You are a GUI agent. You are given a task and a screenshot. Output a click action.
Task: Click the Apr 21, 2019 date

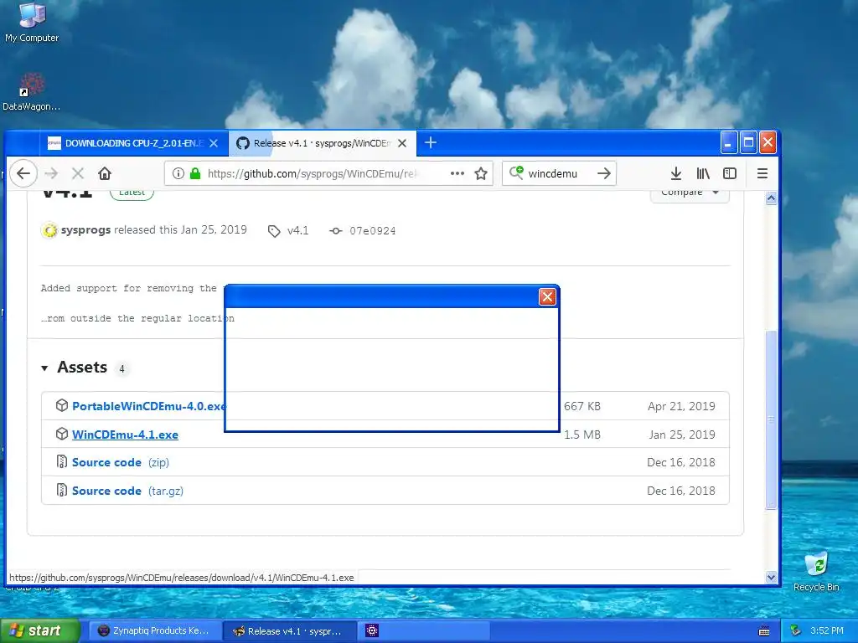681,406
